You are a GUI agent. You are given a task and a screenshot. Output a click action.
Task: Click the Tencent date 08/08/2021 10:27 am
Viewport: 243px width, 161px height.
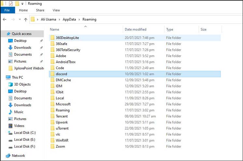[140, 116]
